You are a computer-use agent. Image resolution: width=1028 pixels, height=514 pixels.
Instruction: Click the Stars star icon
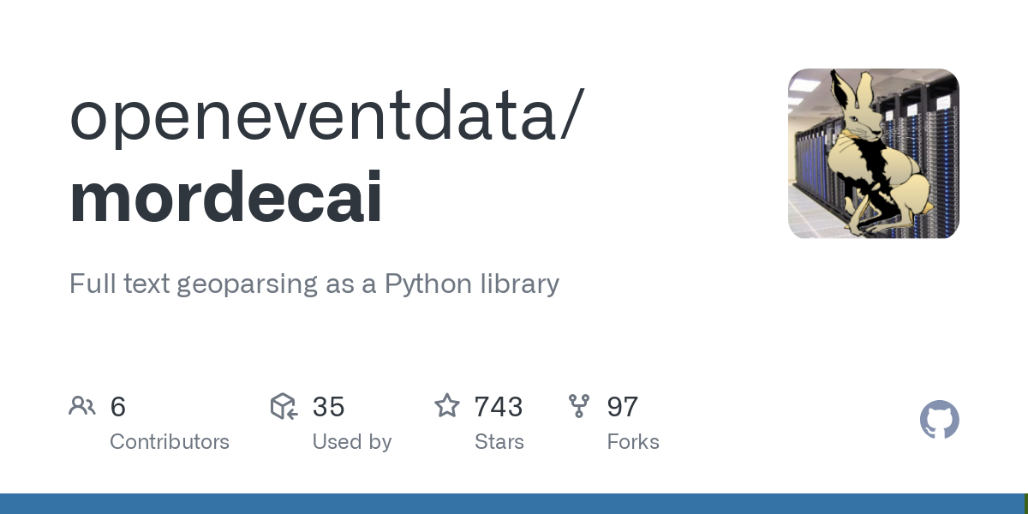pos(447,406)
